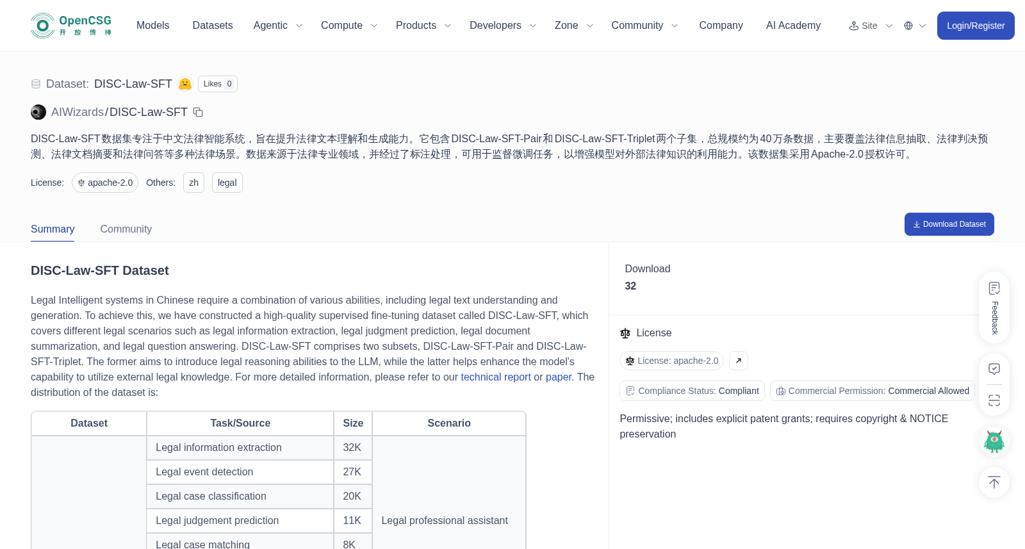Switch to the Community tab below the tags

tap(126, 229)
